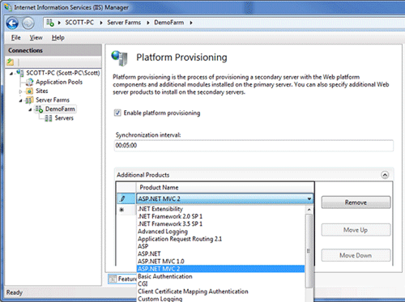This screenshot has width=405, height=302.
Task: Click the Application Pools icon in tree
Action: point(29,82)
